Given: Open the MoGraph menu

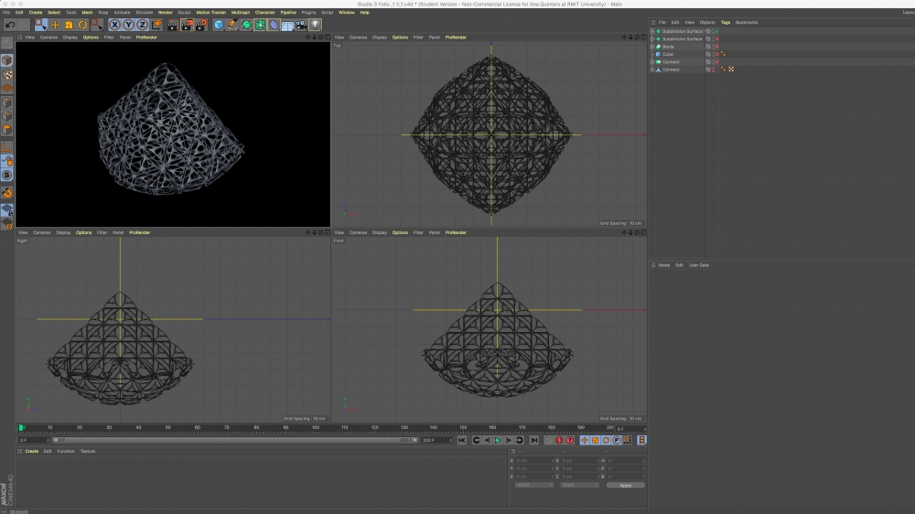Looking at the screenshot, I should pos(241,13).
